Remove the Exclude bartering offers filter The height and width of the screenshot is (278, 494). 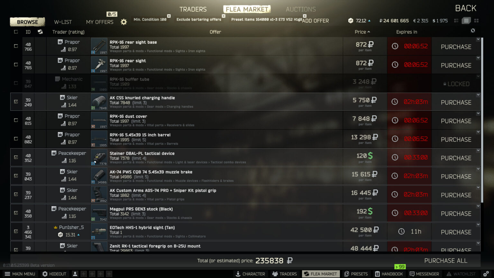[224, 16]
